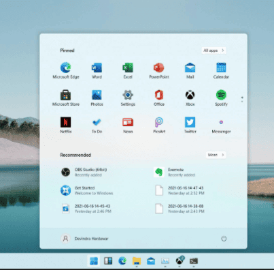Open Mail from the taskbar
Screen dimensions: 274x270
[x=151, y=261]
